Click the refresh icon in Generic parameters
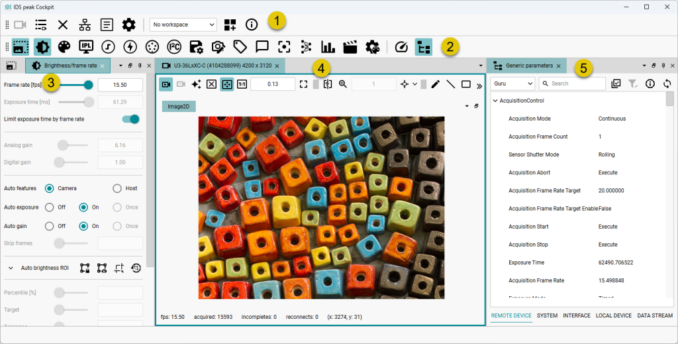 point(667,84)
